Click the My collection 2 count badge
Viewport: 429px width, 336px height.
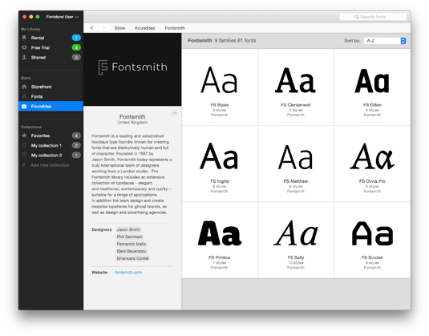click(76, 155)
